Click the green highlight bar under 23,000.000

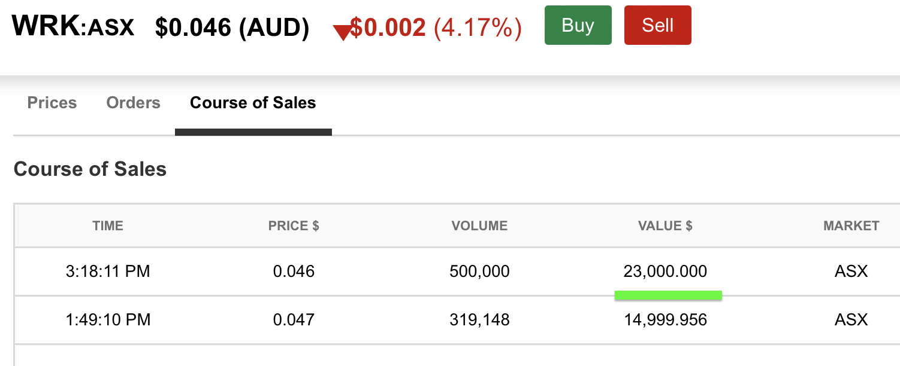[668, 295]
